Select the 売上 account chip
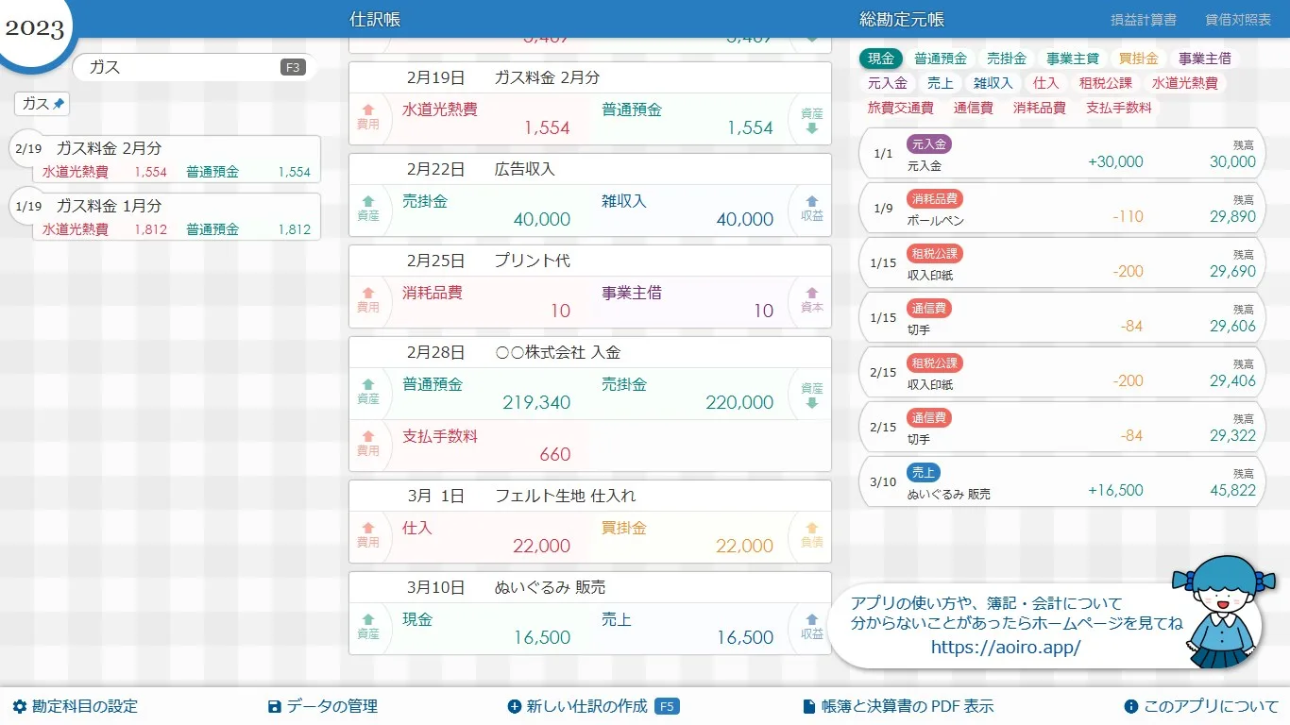This screenshot has width=1290, height=725. (941, 83)
